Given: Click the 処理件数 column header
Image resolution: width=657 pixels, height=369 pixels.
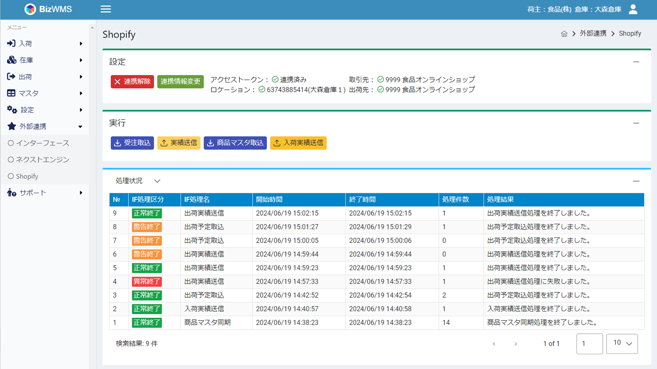Looking at the screenshot, I should click(461, 200).
